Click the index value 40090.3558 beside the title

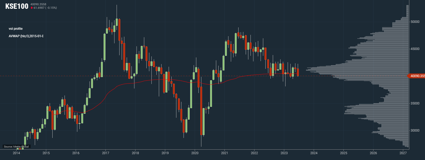[38, 4]
